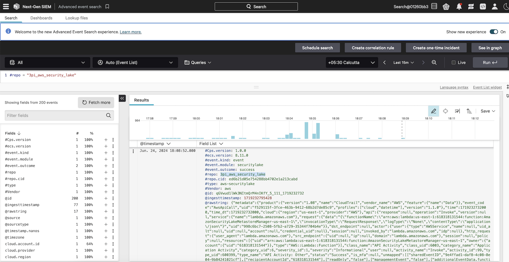Enable the Live checkbox
This screenshot has height=262, width=509.
coord(454,63)
